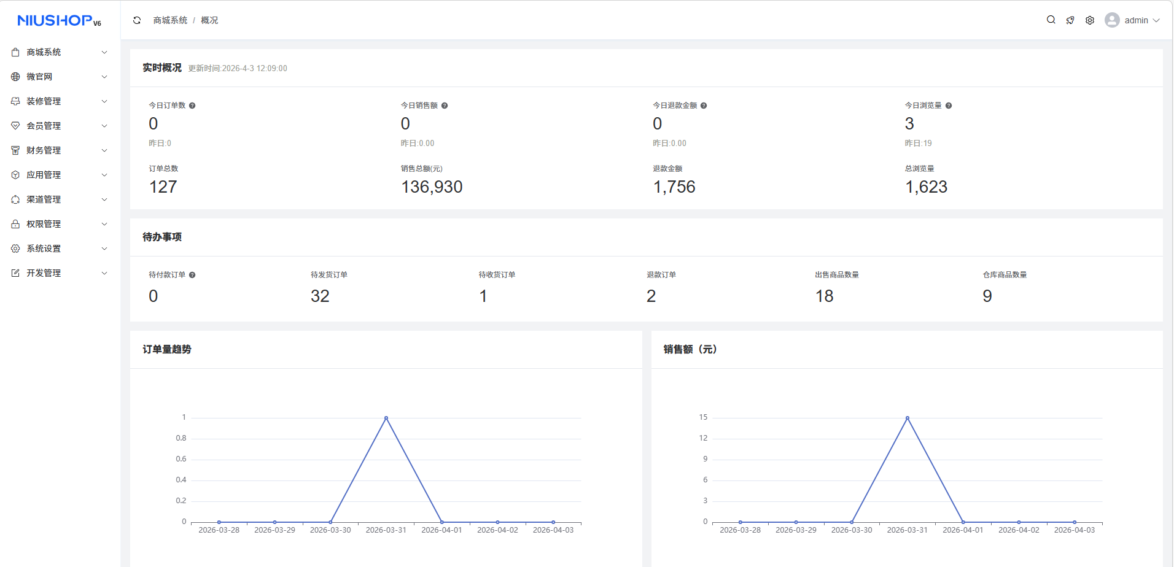Viewport: 1174px width, 567px height.
Task: Expand the 商城系统 sidebar menu
Action: point(44,52)
